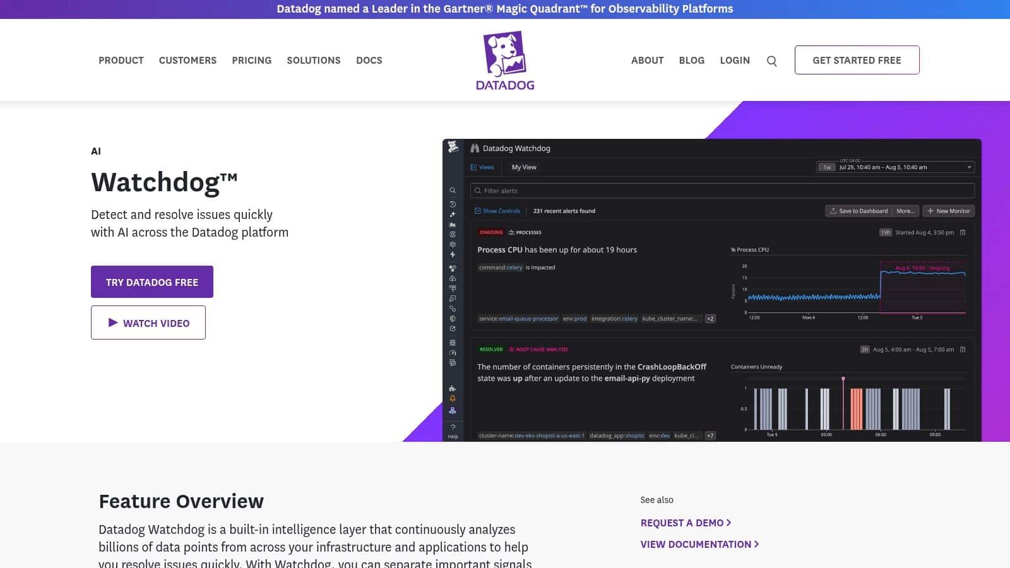The height and width of the screenshot is (568, 1010).
Task: Toggle Show Controls in Watchdog panel
Action: pos(497,211)
